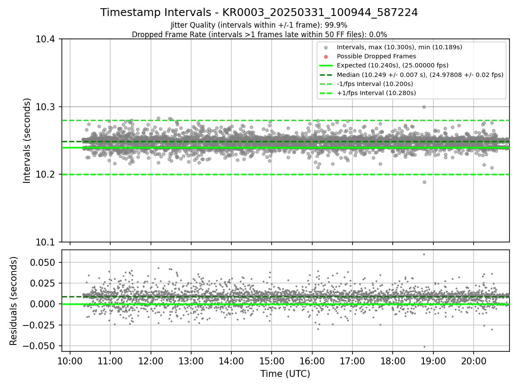Click the 14:00 time tick label
The width and height of the screenshot is (519, 389).
(x=231, y=361)
